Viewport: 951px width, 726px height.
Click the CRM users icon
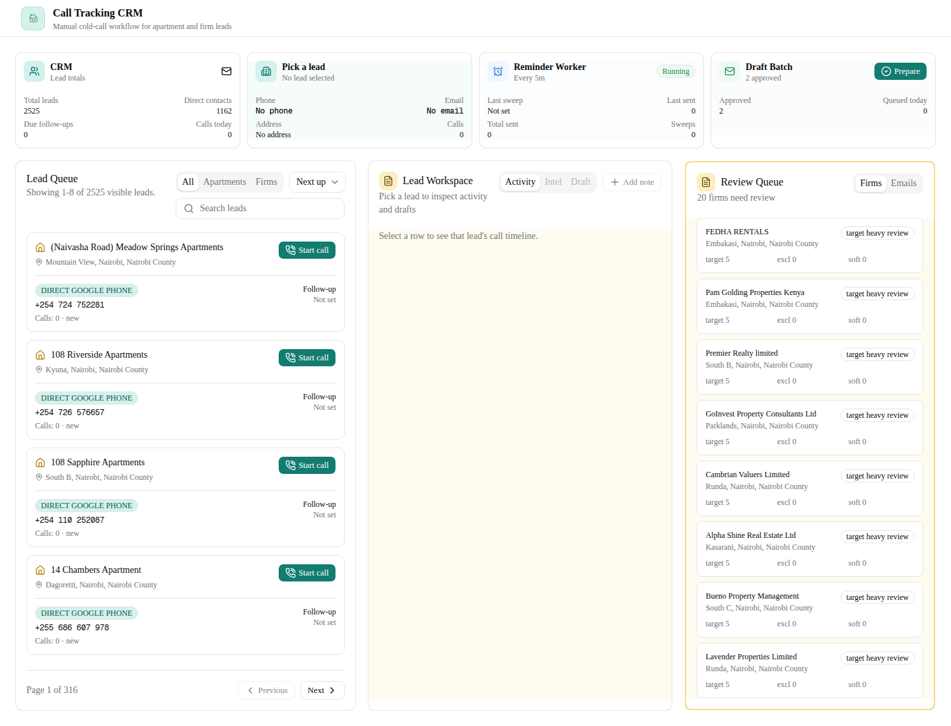34,71
